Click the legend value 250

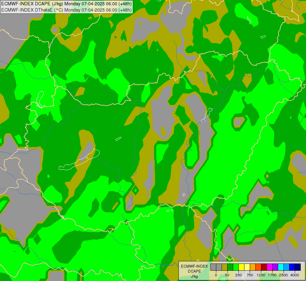238,275
